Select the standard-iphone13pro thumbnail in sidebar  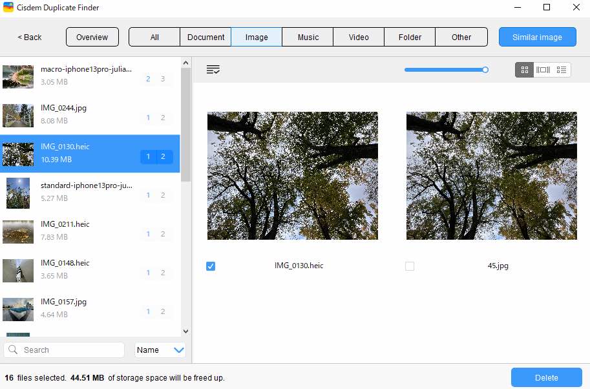tap(17, 193)
